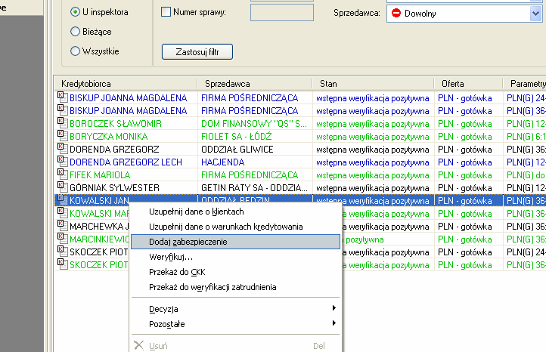
Task: Click document icon beside MARCINKIEWICZ row
Action: click(x=62, y=238)
